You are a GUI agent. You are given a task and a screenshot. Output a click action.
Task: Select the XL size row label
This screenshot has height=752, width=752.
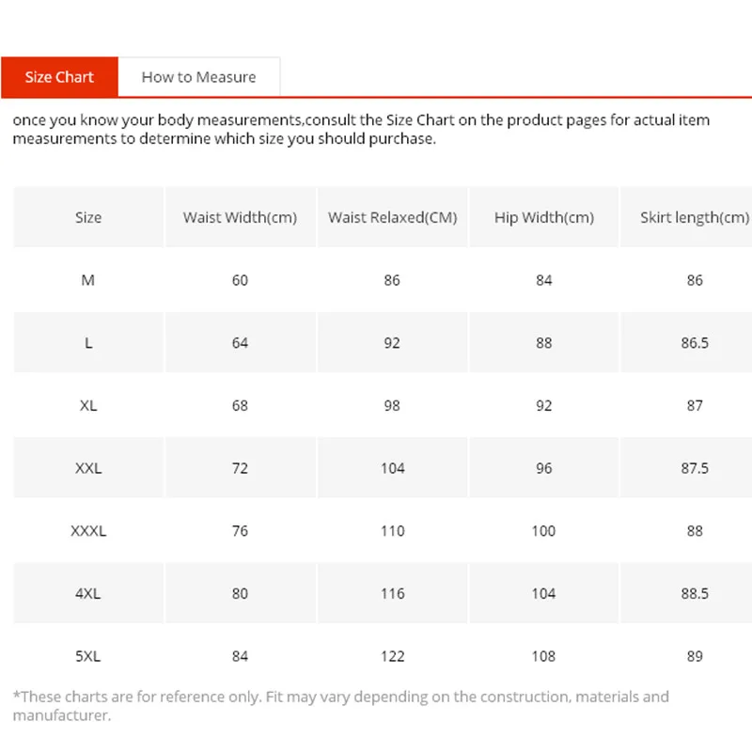point(88,405)
